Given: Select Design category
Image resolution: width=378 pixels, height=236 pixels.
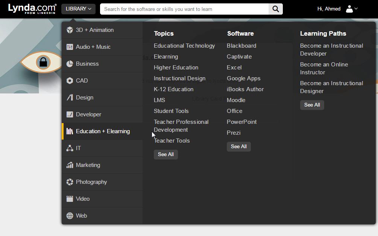Looking at the screenshot, I should click(102, 98).
